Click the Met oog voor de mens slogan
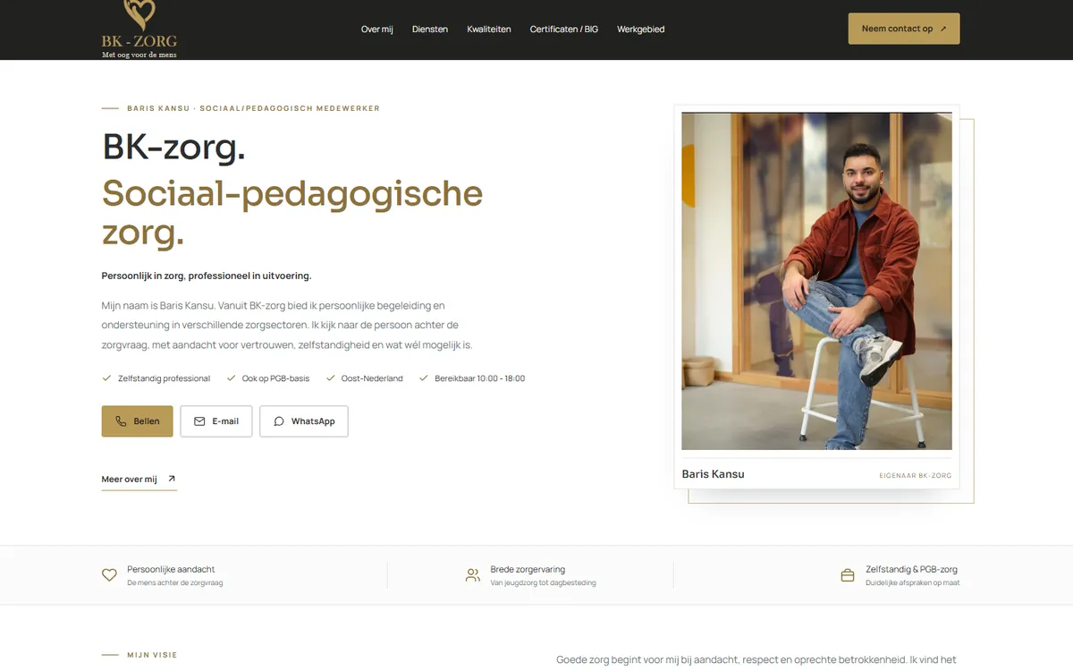1073x671 pixels. [x=139, y=55]
